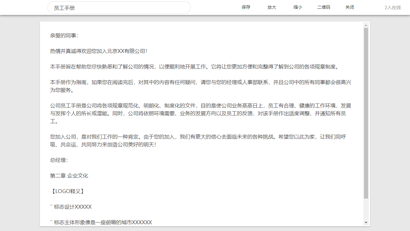Screen dimensions: 410x231
Task: Click the scrollbar up arrow
Action: [x=366, y=25]
